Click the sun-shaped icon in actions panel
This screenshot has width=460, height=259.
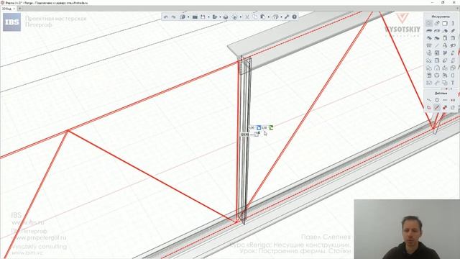pyautogui.click(x=437, y=100)
